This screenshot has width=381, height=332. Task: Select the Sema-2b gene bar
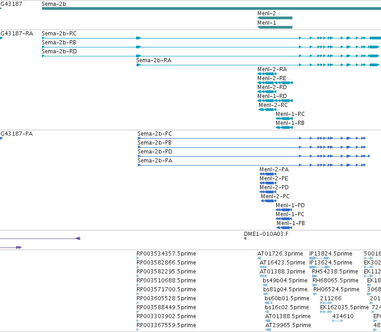pos(211,9)
